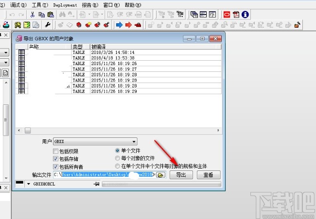Image resolution: width=316 pixels, height=219 pixels.
Task: Click the 查看 view button
Action: point(209,175)
